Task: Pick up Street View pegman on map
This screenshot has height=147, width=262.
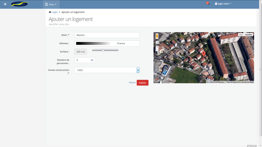Action: (157, 36)
